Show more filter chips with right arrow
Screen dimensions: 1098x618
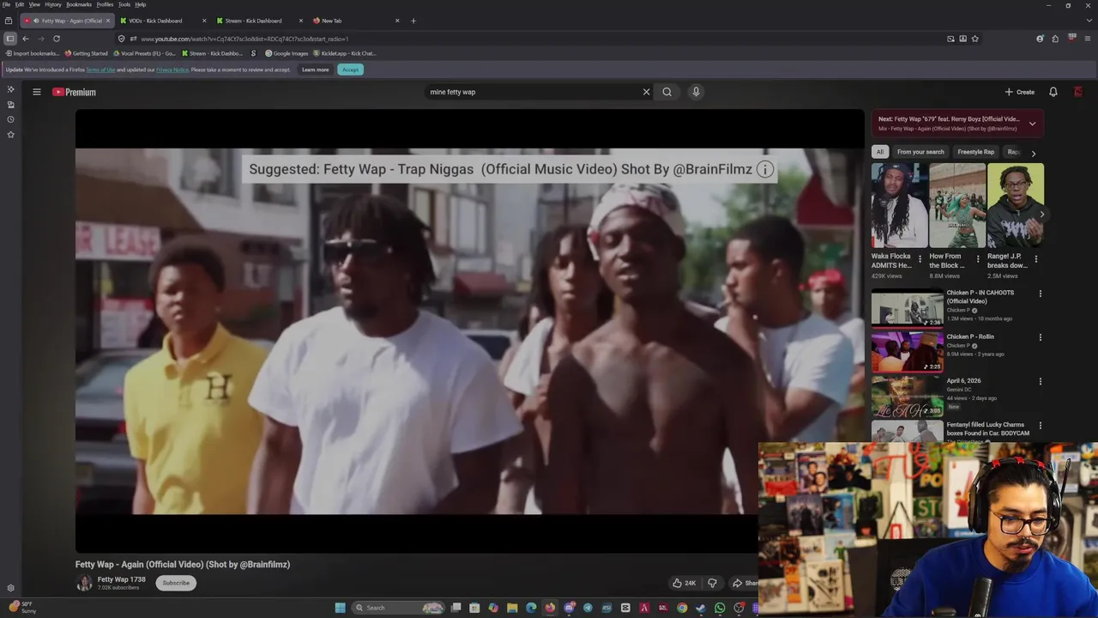[1033, 153]
